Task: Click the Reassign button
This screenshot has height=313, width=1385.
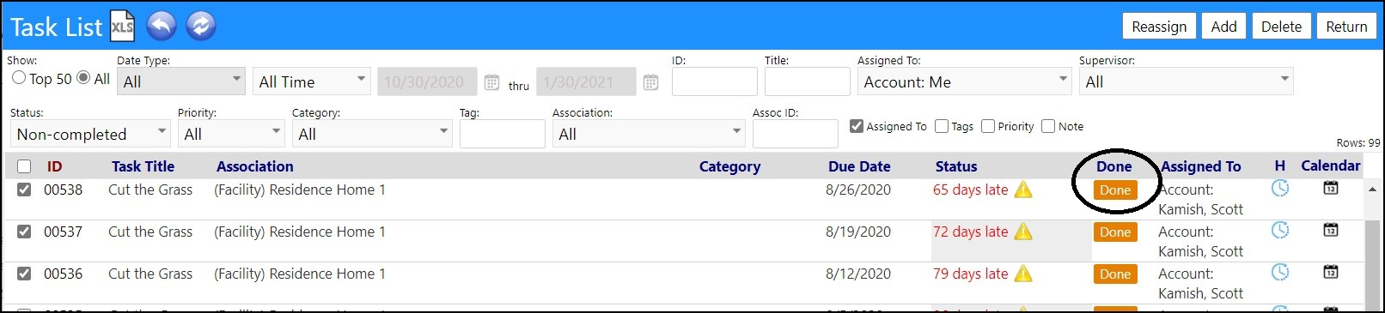Action: 1159,27
